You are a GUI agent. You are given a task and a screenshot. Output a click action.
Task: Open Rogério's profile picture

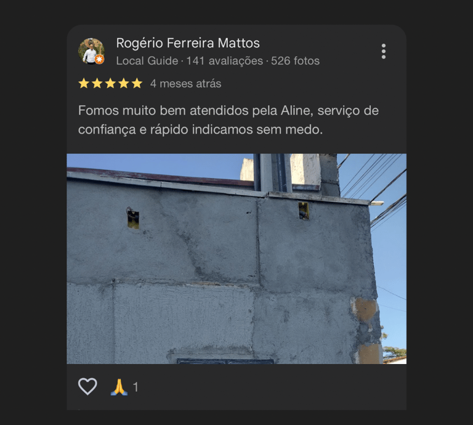tap(91, 51)
